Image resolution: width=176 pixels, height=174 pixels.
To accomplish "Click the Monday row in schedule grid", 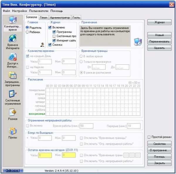I will tap(93, 90).
